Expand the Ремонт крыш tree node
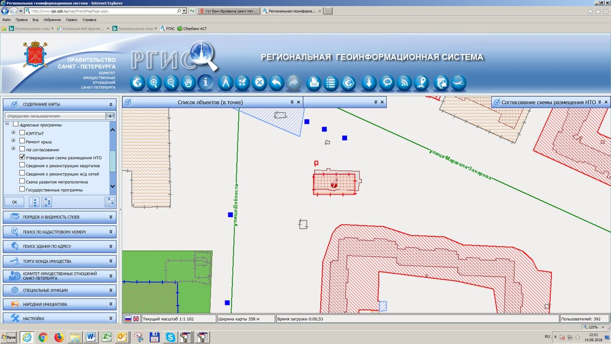Viewport: 611px width, 344px height. pos(14,141)
